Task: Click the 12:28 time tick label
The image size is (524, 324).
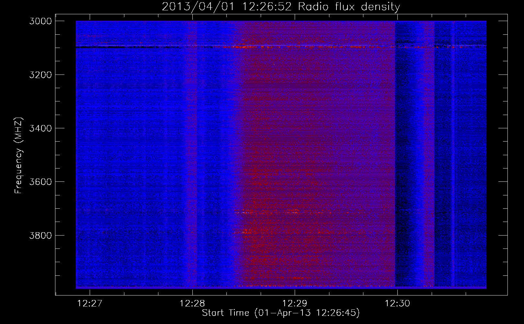Action: click(x=192, y=304)
